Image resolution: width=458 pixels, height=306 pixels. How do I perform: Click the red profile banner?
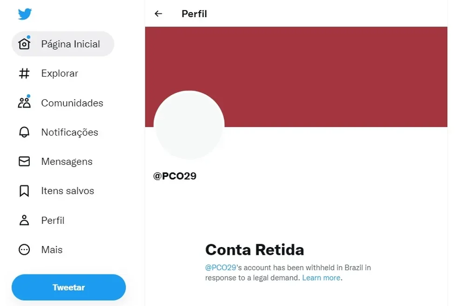pos(326,70)
